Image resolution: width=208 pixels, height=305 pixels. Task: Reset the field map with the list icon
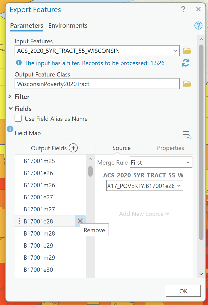click(x=187, y=135)
